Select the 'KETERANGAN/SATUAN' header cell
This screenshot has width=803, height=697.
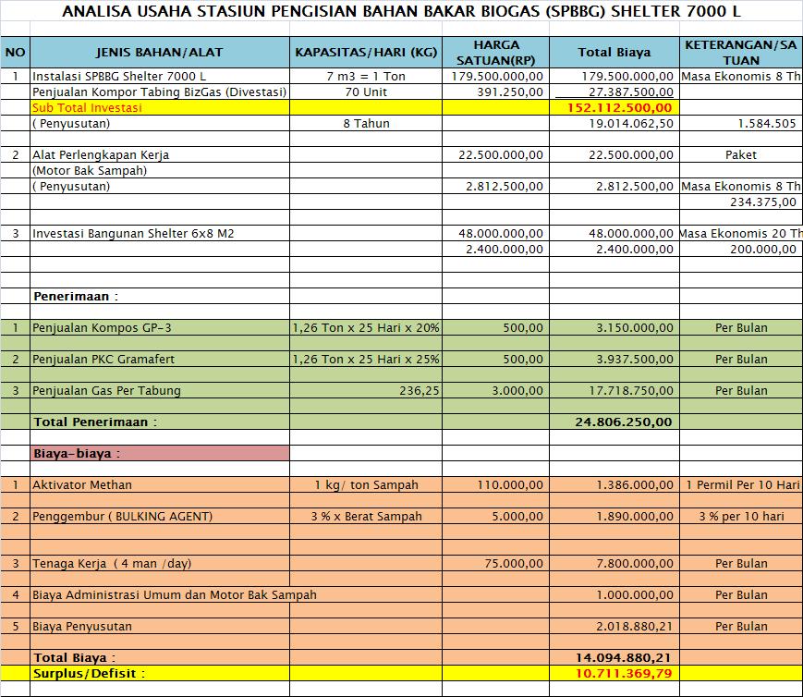[741, 53]
